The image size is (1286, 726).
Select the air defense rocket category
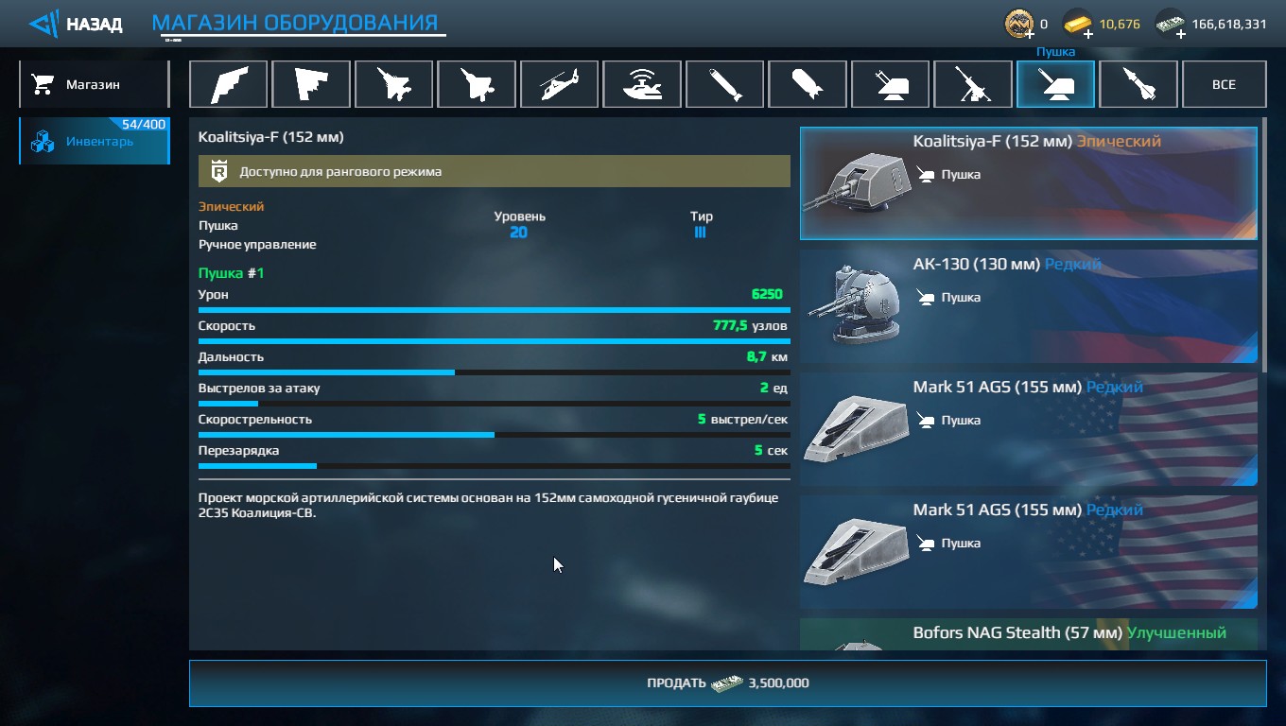pos(1138,84)
